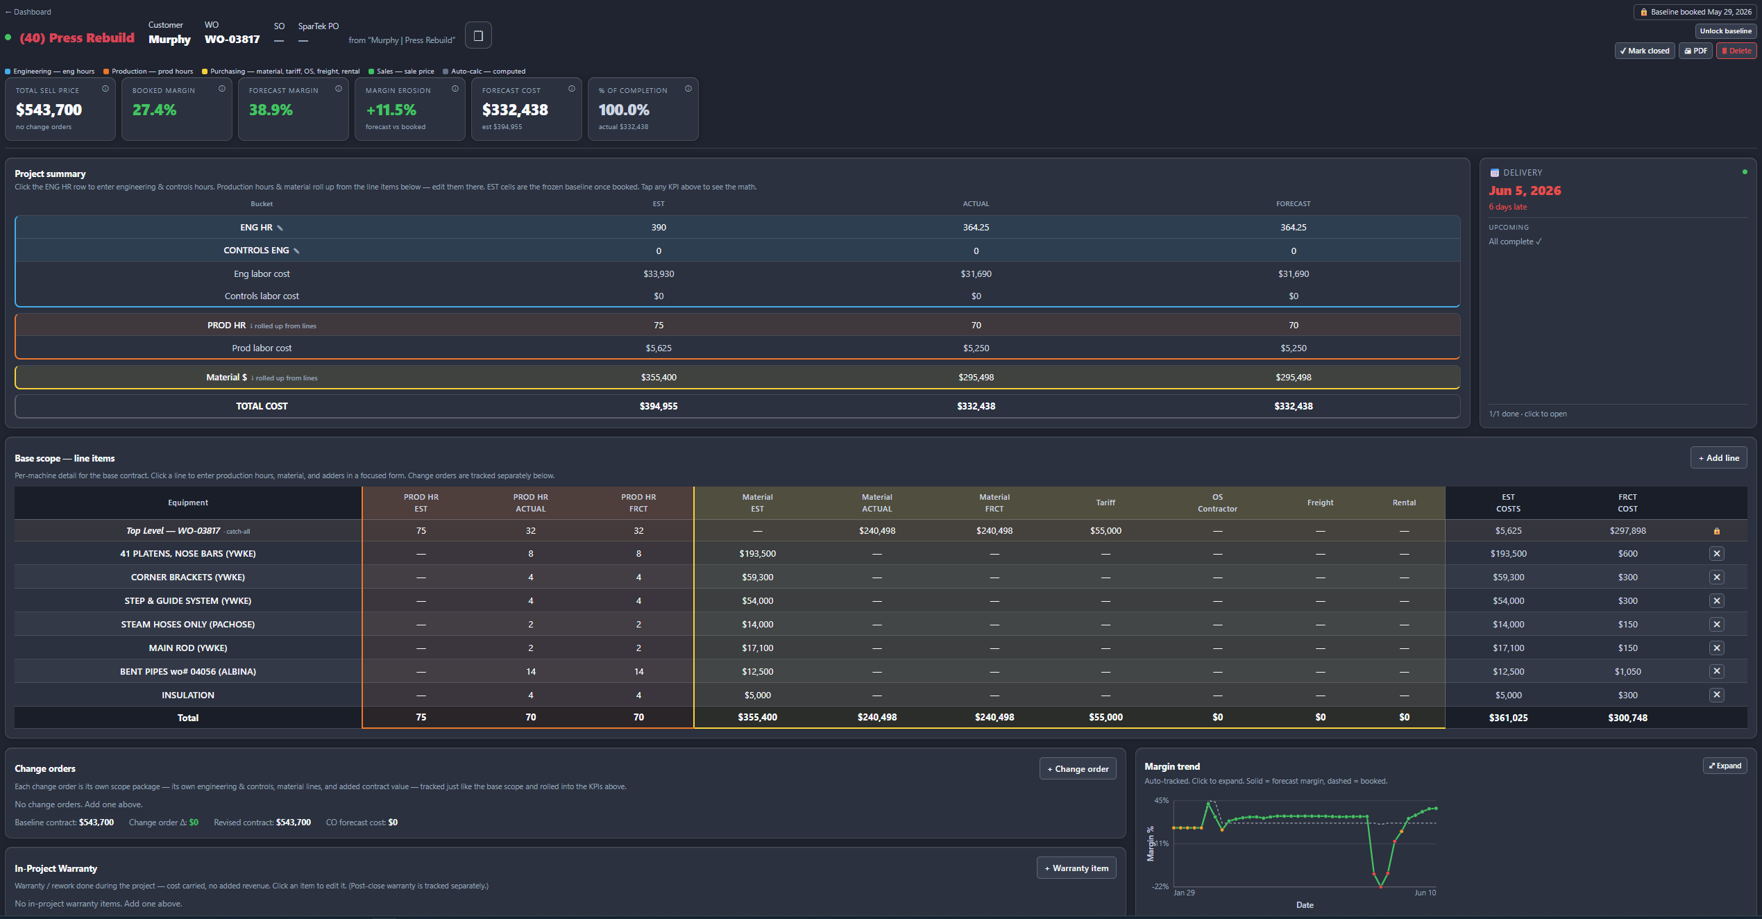Open the info icon on Booked Margin card
The width and height of the screenshot is (1762, 919).
pos(222,89)
